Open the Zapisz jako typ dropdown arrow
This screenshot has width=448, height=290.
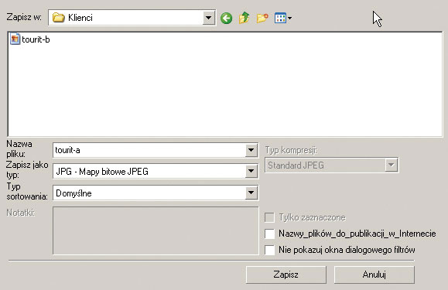(x=251, y=171)
